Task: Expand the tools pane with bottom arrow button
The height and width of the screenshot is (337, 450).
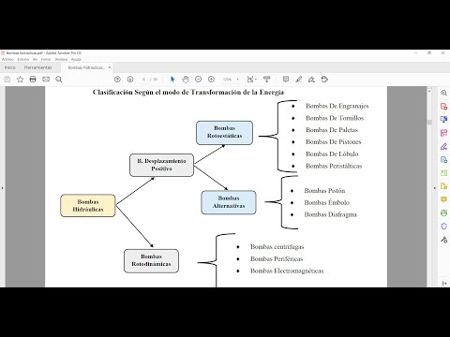Action: point(444,283)
